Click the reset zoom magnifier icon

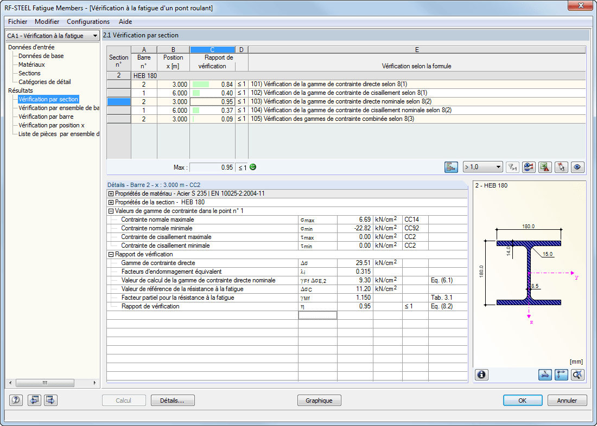(x=577, y=375)
